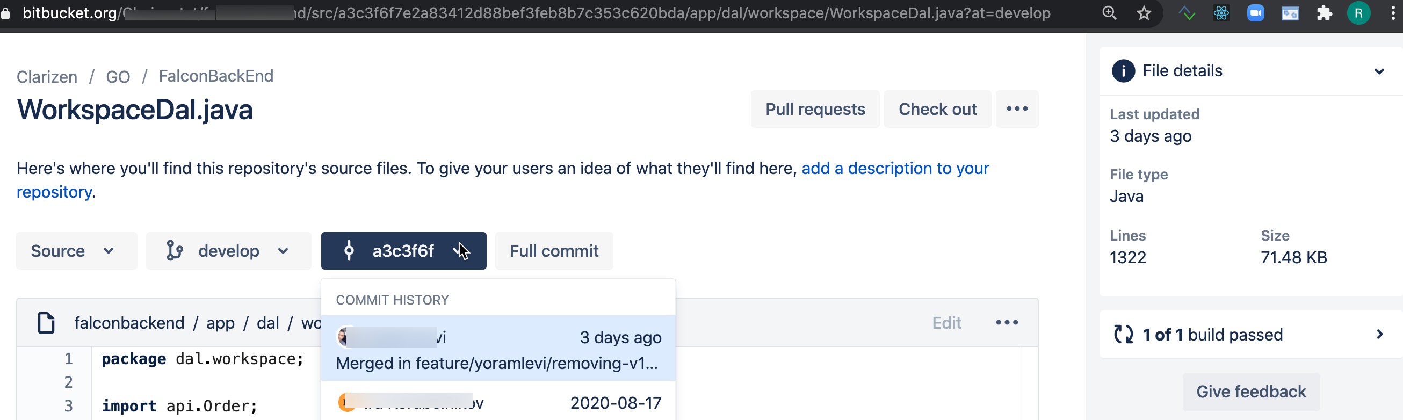Click the File details info icon
Viewport: 1403px width, 420px height.
point(1123,71)
